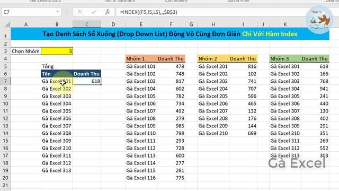
Task: Select 'Gà Excel 313' in column B
Action: pyautogui.click(x=57, y=170)
